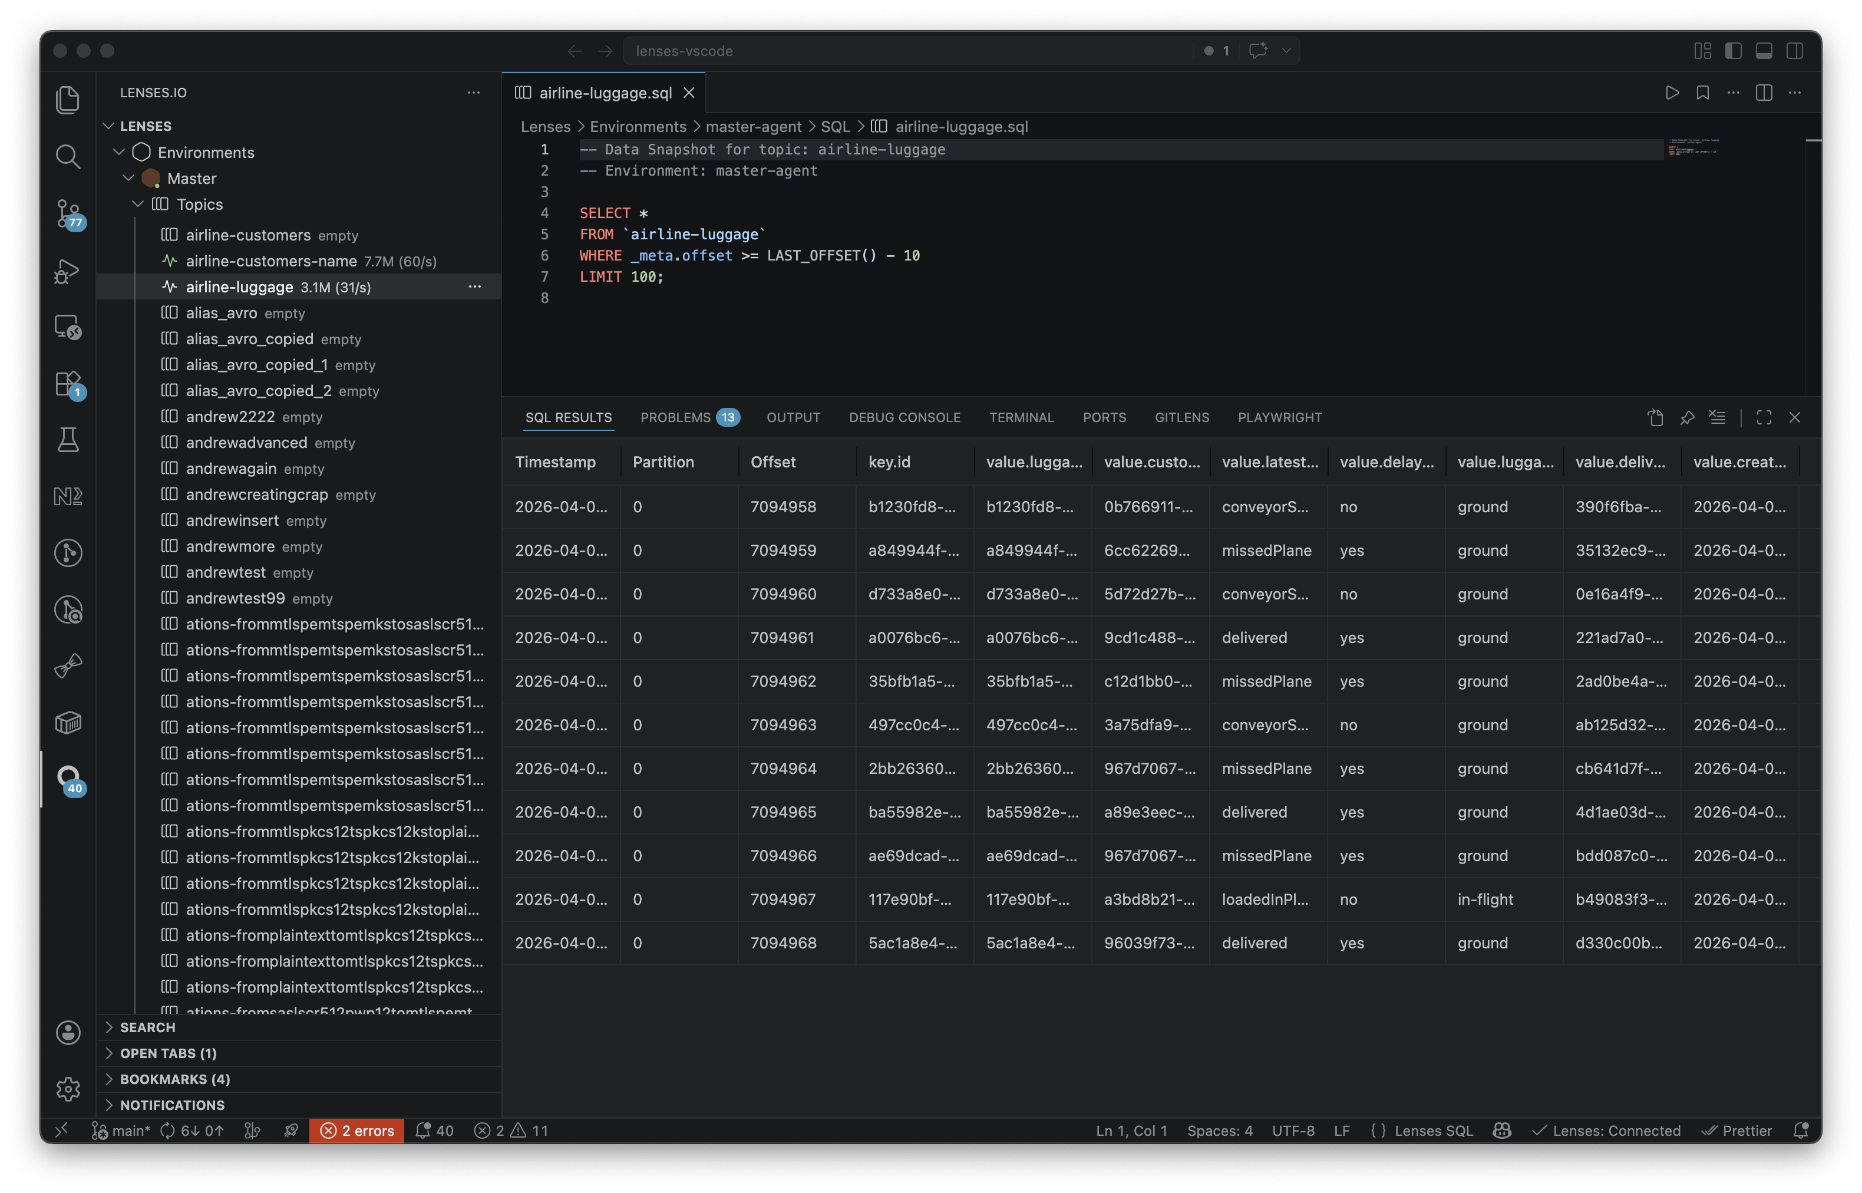Open Source Control view with 77 badge
The height and width of the screenshot is (1193, 1862).
click(x=68, y=214)
